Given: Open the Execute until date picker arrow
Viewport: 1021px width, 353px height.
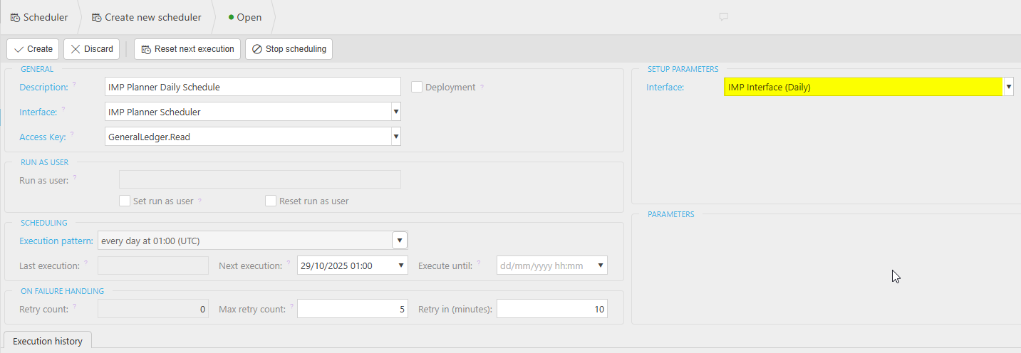Looking at the screenshot, I should click(601, 266).
